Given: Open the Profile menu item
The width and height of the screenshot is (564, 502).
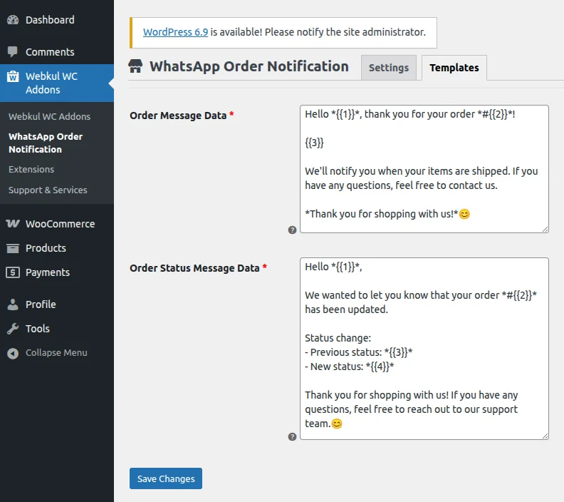Looking at the screenshot, I should point(57,304).
